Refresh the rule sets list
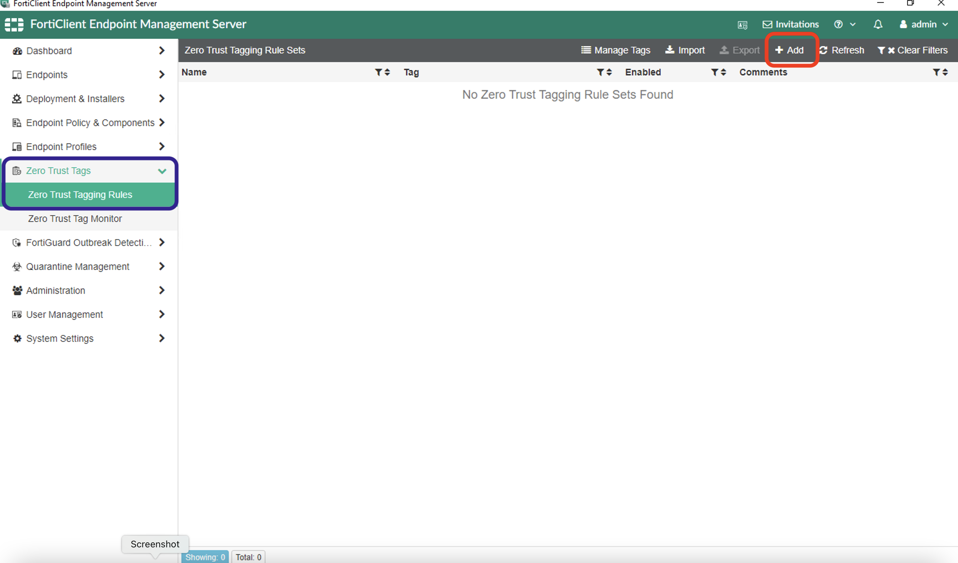Viewport: 958px width, 563px height. pos(841,50)
